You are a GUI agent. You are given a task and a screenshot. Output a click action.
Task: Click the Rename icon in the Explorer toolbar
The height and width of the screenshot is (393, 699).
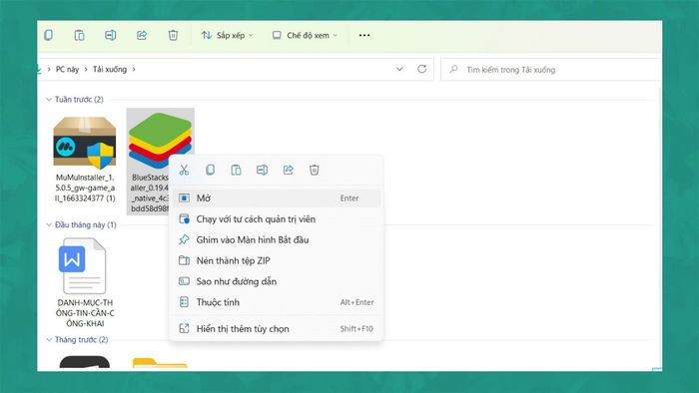111,35
